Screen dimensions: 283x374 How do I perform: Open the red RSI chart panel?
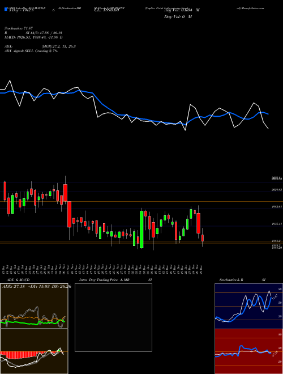[248, 351]
